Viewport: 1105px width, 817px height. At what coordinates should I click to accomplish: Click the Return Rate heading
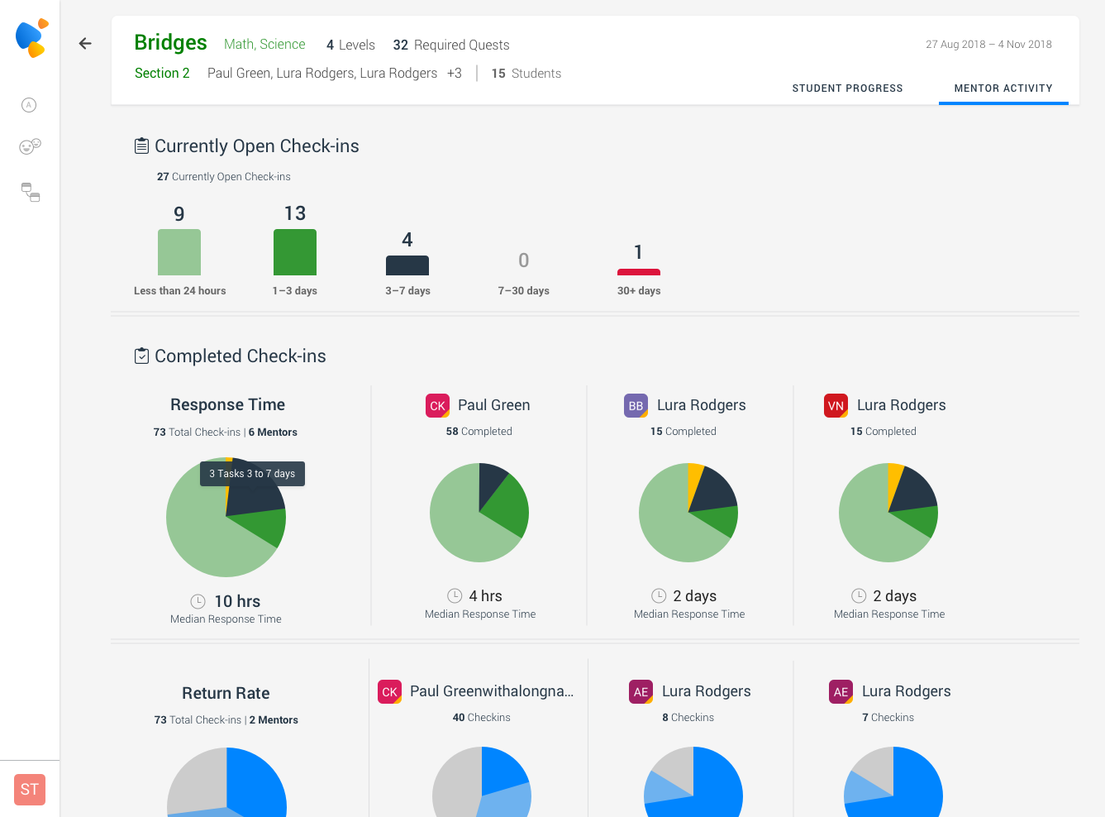pyautogui.click(x=226, y=693)
